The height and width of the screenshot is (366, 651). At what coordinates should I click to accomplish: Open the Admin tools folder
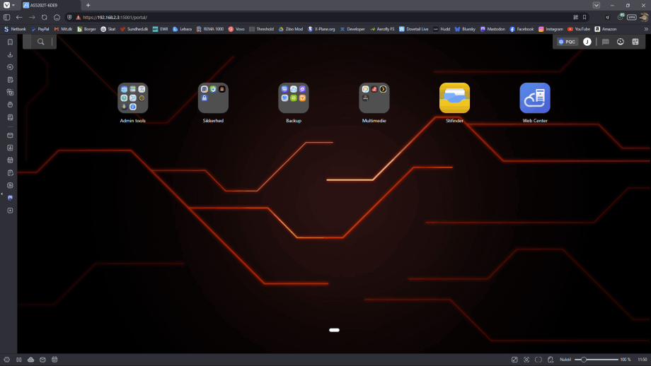pos(132,98)
